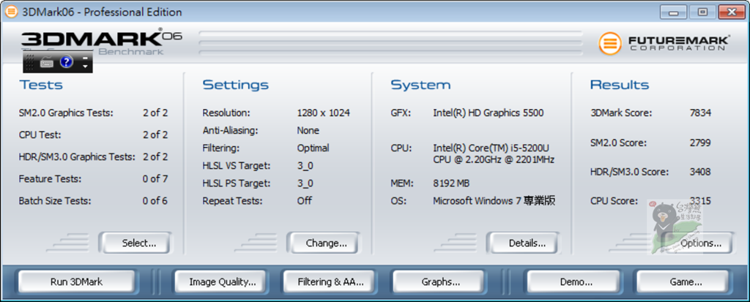Start the benchmark with Run 3DMark
The height and width of the screenshot is (302, 750).
coord(76,282)
